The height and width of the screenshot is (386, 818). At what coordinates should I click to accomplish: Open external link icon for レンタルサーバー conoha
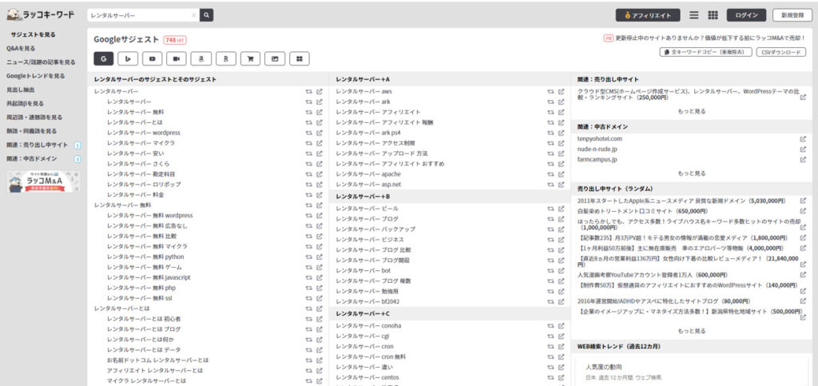(561, 326)
